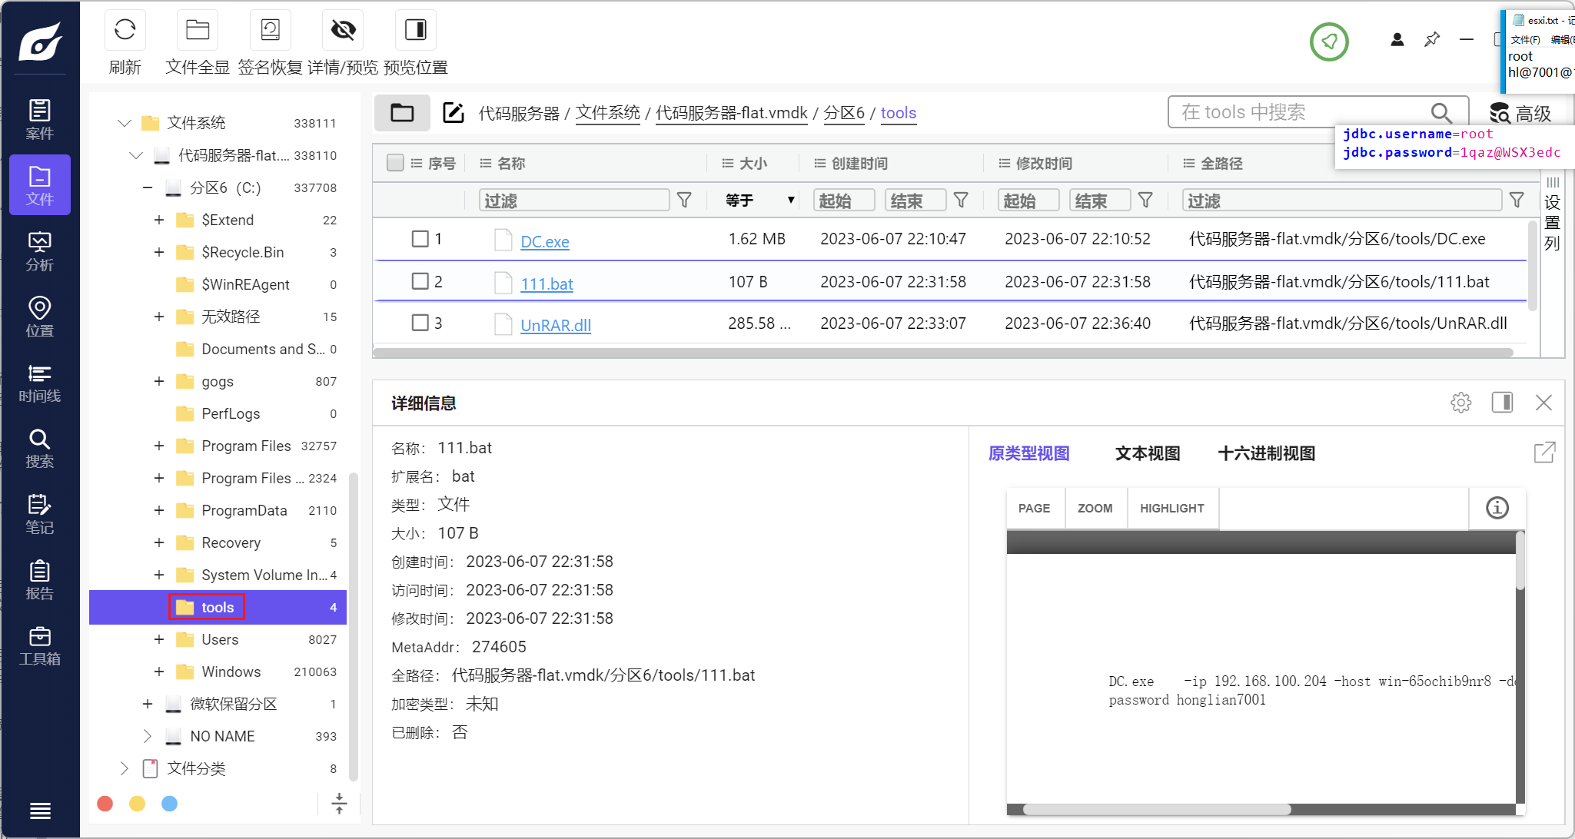The image size is (1575, 839).
Task: Click the 预览位置 layout icon
Action: [x=416, y=30]
